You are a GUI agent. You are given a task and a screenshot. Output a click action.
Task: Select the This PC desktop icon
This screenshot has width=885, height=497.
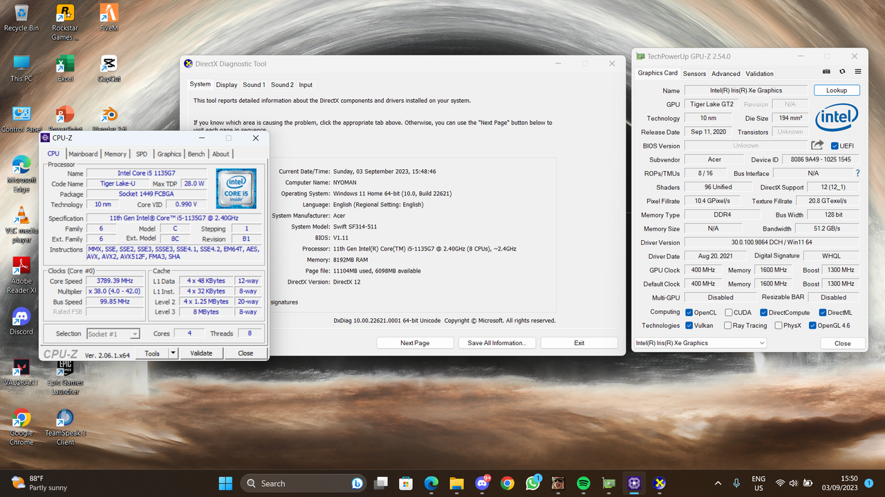pyautogui.click(x=21, y=68)
